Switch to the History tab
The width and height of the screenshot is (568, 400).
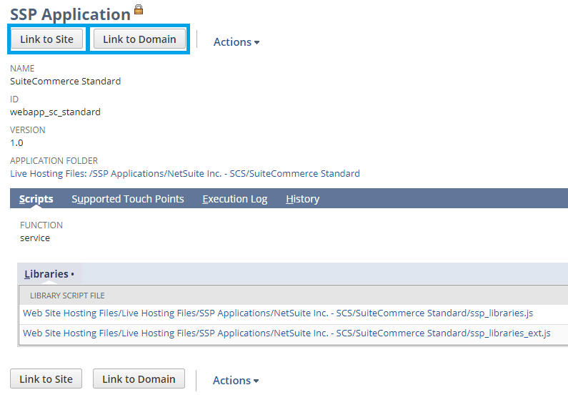(x=302, y=199)
